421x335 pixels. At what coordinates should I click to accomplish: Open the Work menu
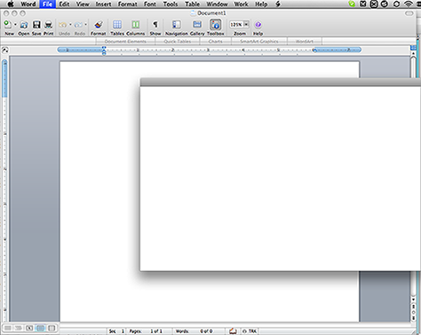pyautogui.click(x=241, y=4)
